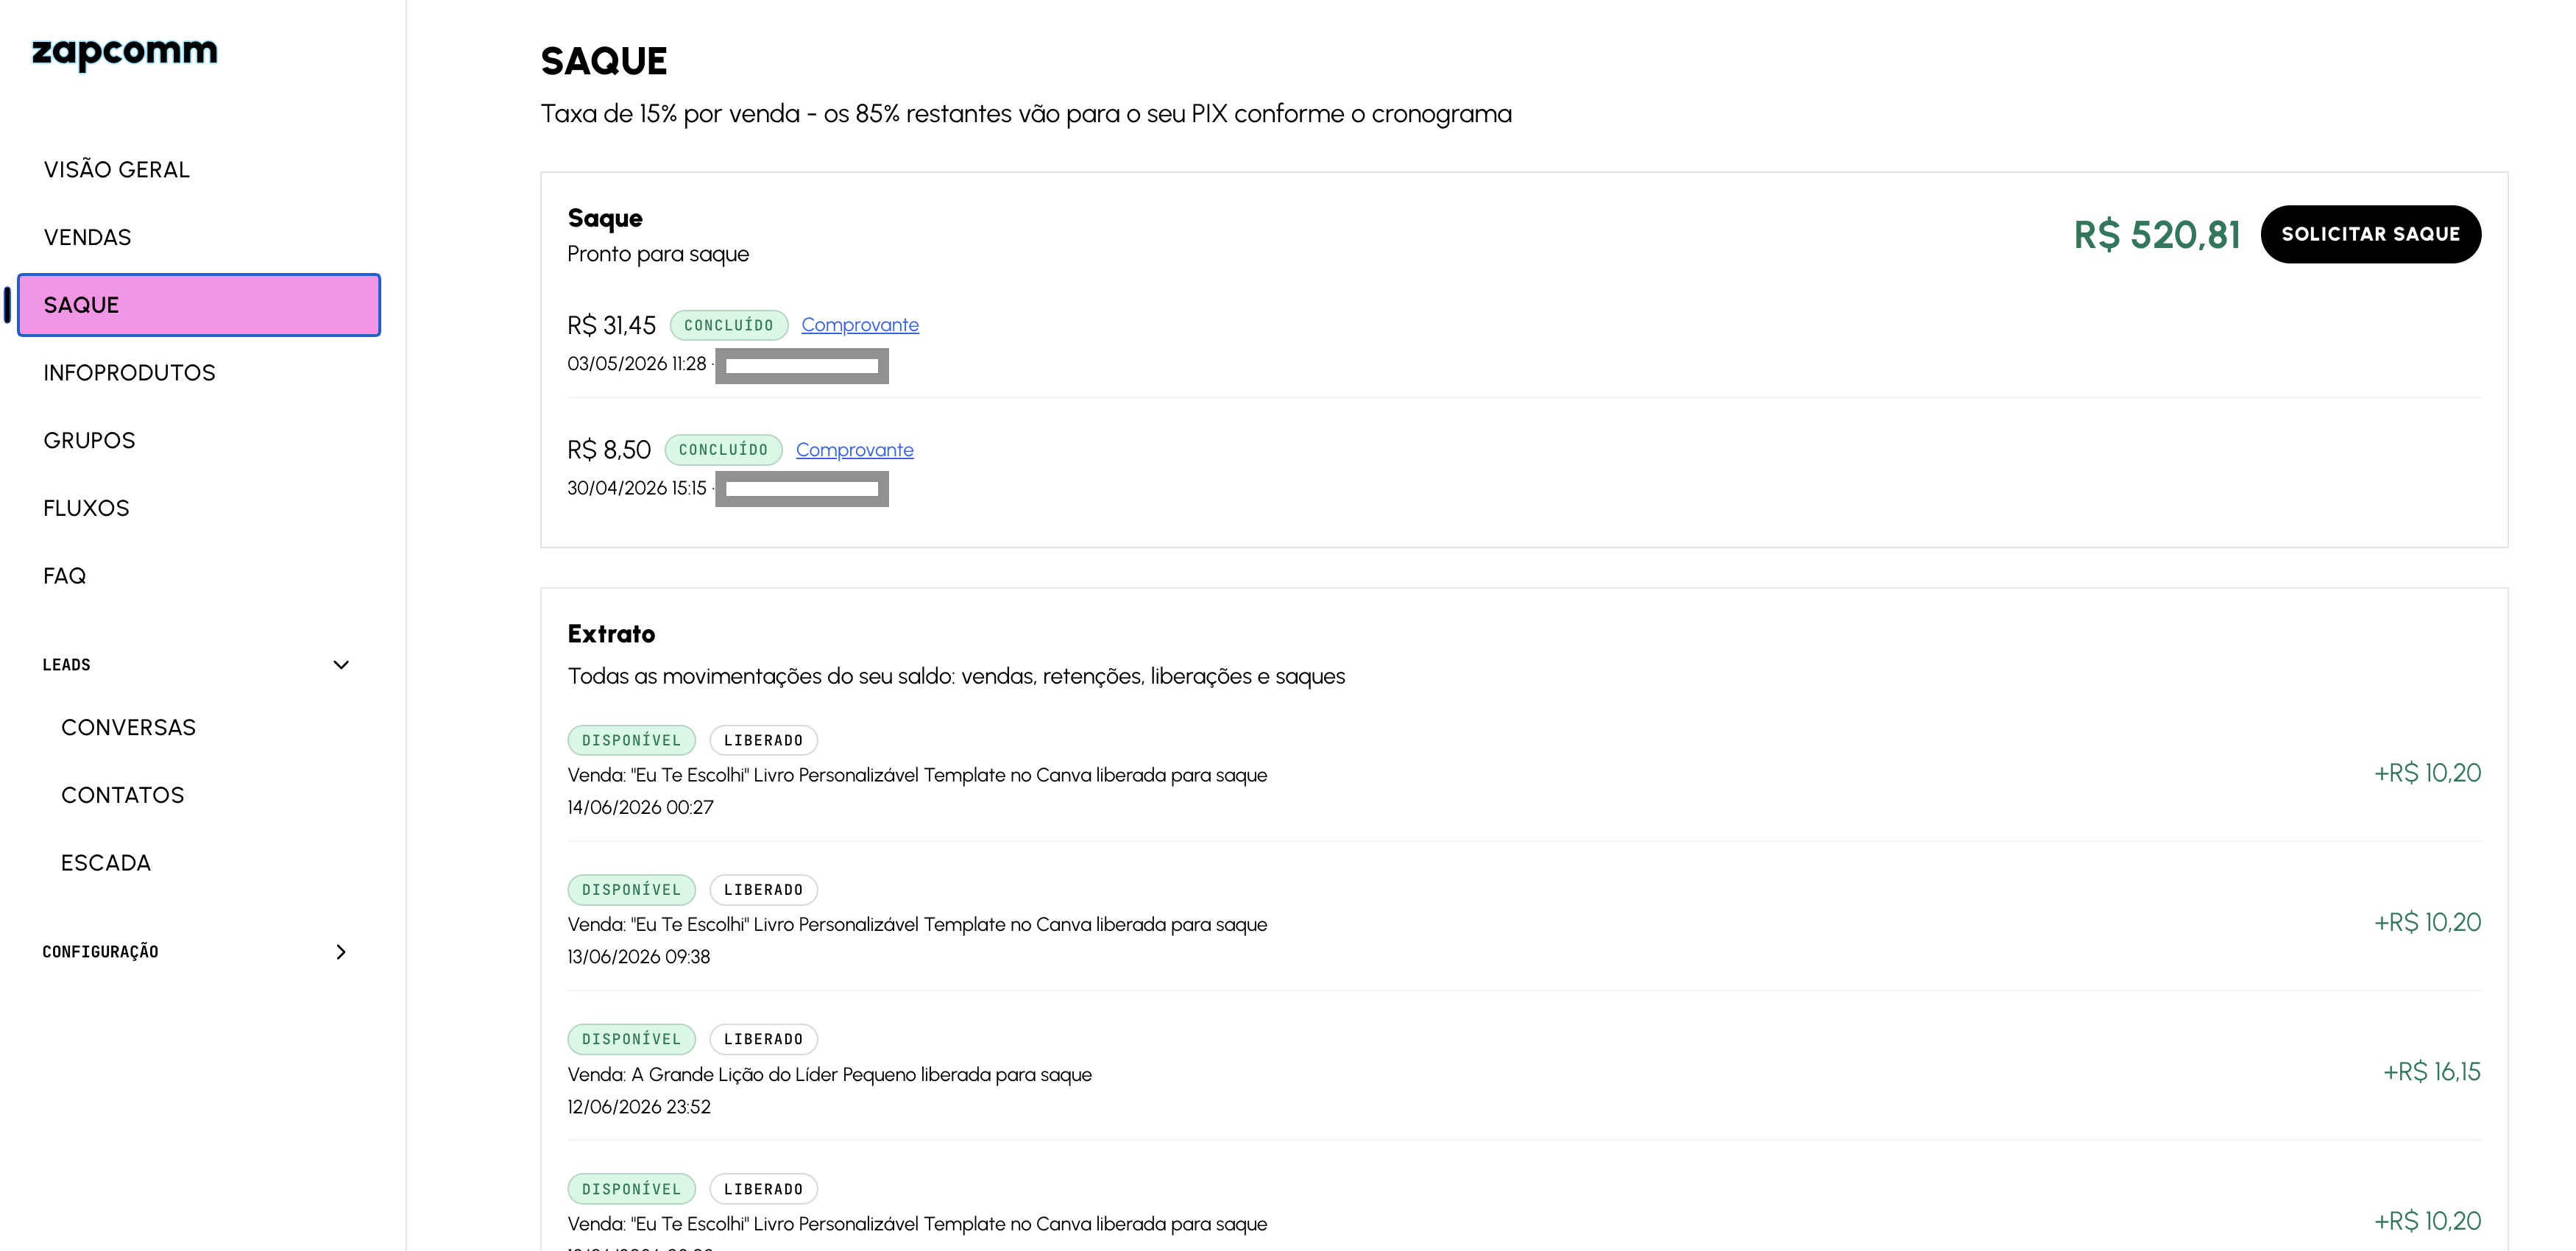The width and height of the screenshot is (2576, 1251).
Task: Click the Disponível badge on the 12/06/2026 entry
Action: tap(632, 1039)
